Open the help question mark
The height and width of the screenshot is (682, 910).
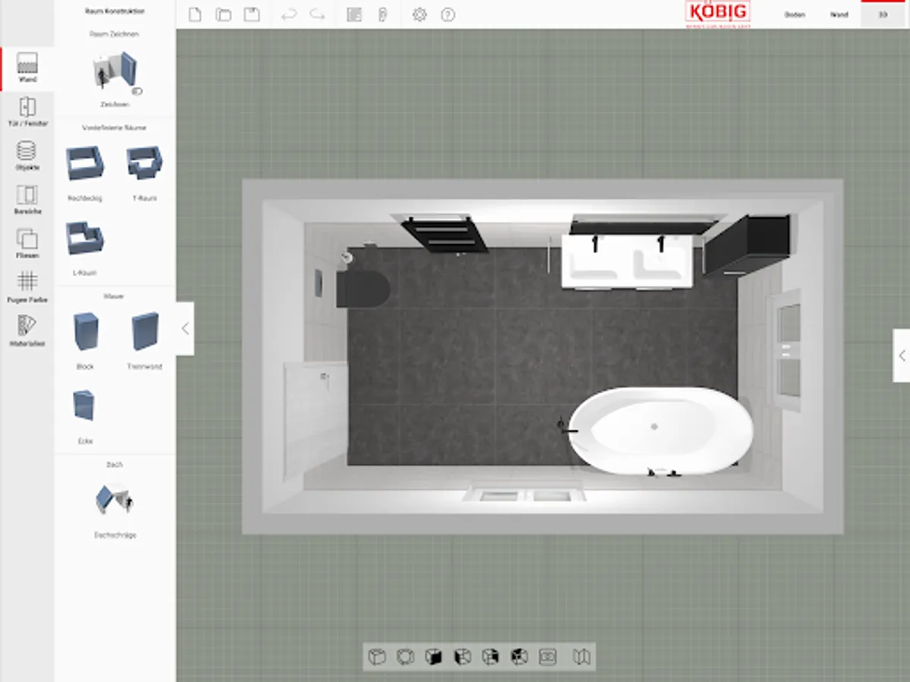tap(448, 14)
